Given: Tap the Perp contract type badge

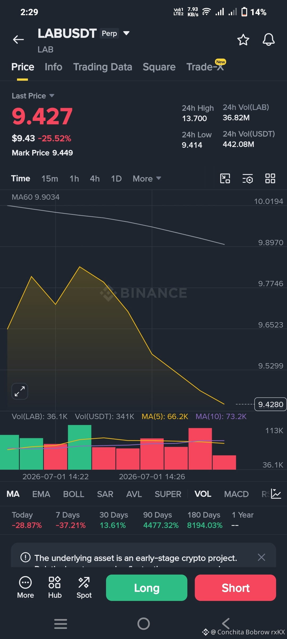Looking at the screenshot, I should coord(109,33).
